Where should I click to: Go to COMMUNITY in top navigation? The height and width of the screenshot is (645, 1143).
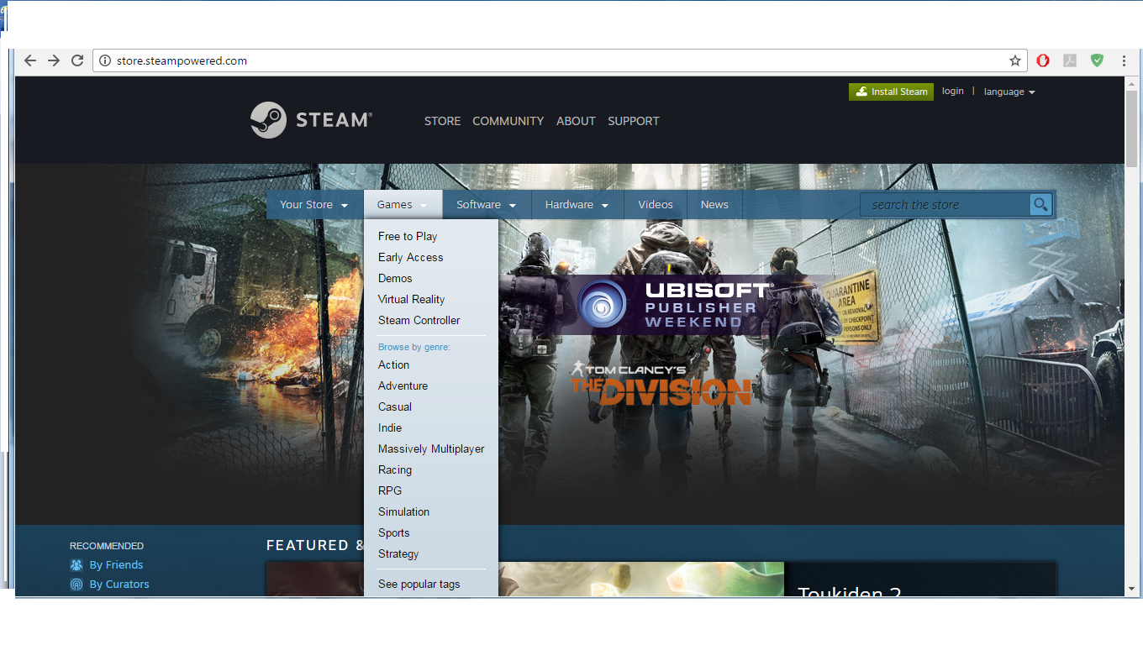coord(508,121)
